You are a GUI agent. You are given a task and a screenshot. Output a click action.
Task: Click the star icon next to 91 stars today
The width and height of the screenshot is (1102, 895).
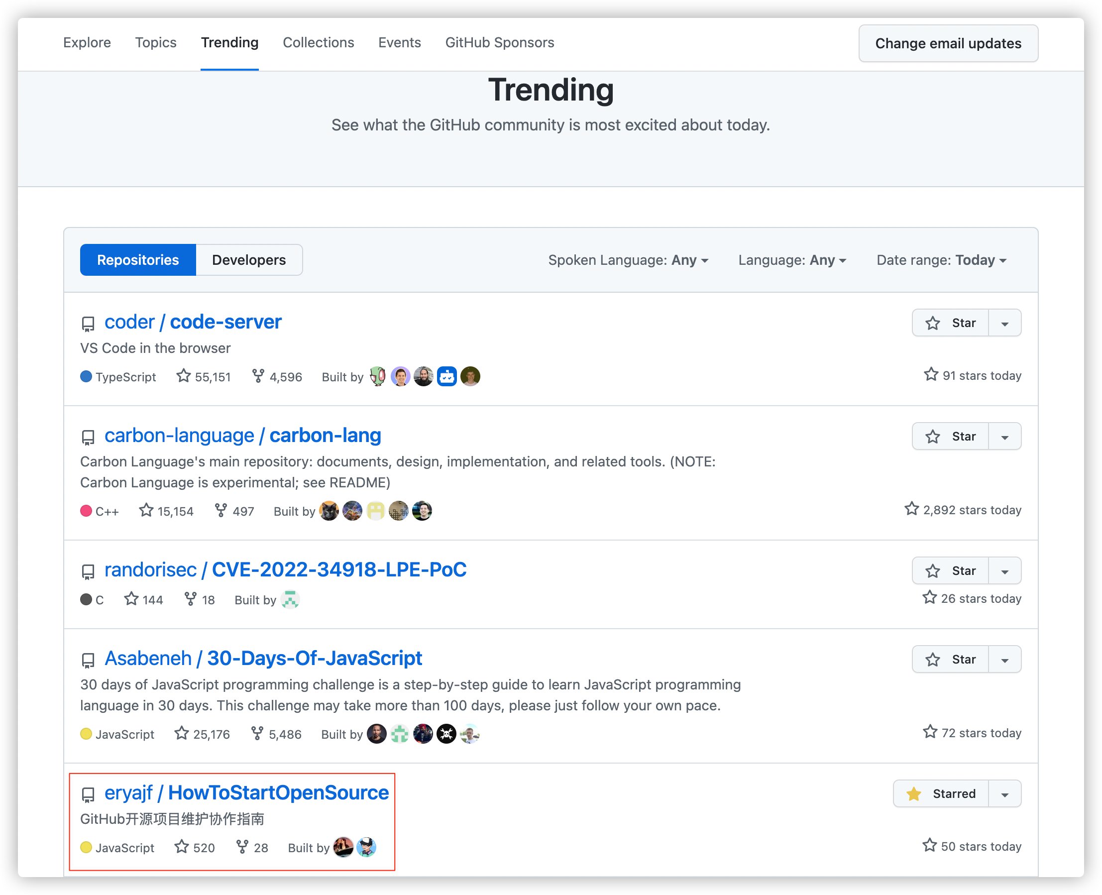click(x=931, y=375)
